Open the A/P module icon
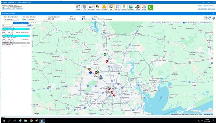The width and height of the screenshot is (216, 123). pyautogui.click(x=111, y=7)
